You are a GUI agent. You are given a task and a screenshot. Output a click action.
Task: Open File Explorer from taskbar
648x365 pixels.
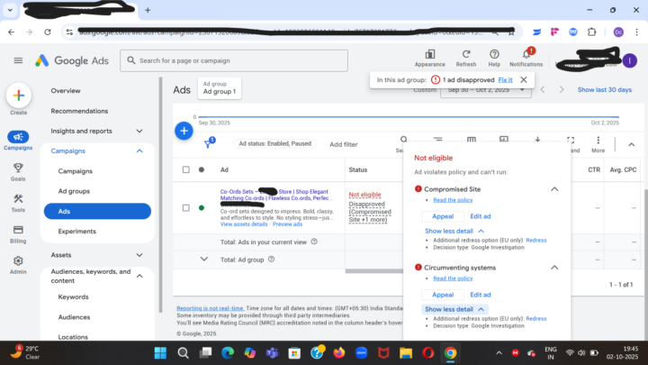(x=406, y=353)
